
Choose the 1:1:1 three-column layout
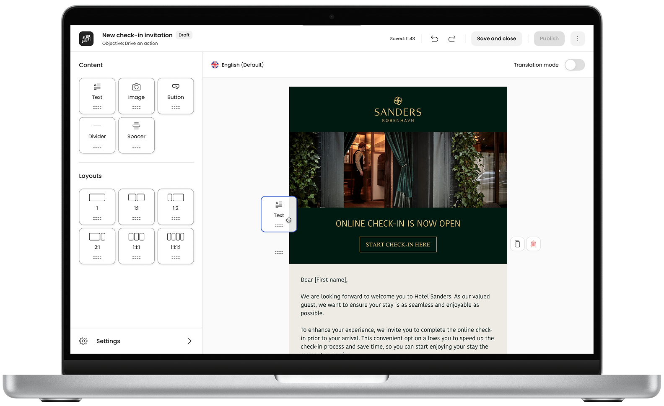coord(136,246)
